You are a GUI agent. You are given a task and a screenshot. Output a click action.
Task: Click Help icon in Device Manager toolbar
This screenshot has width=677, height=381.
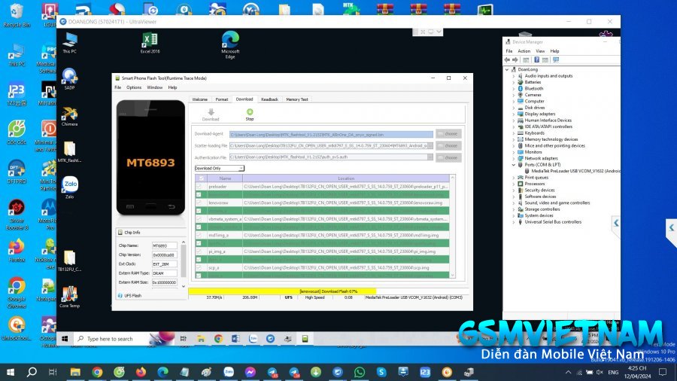click(x=536, y=60)
